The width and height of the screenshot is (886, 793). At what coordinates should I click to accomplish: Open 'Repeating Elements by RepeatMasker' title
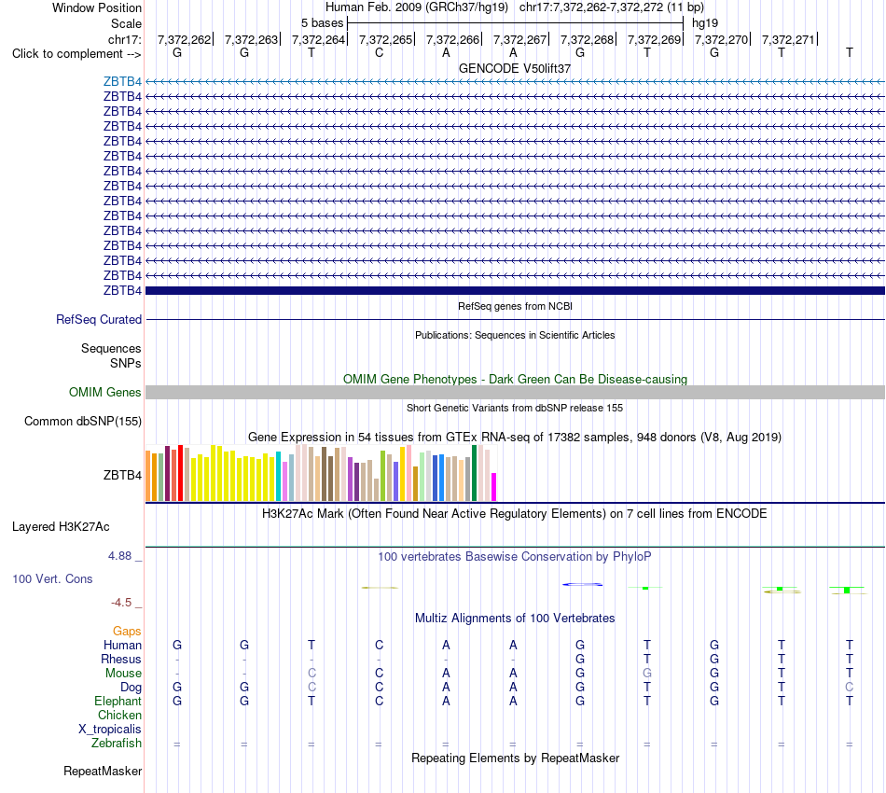point(515,758)
